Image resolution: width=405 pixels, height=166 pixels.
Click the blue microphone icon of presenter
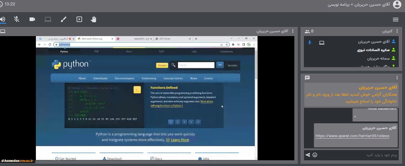click(x=309, y=42)
